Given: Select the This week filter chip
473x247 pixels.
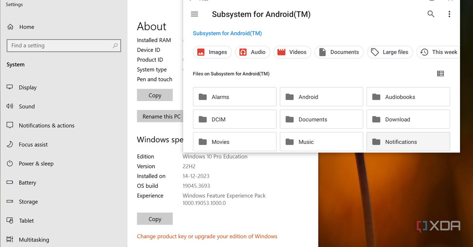Looking at the screenshot, I should coord(439,52).
